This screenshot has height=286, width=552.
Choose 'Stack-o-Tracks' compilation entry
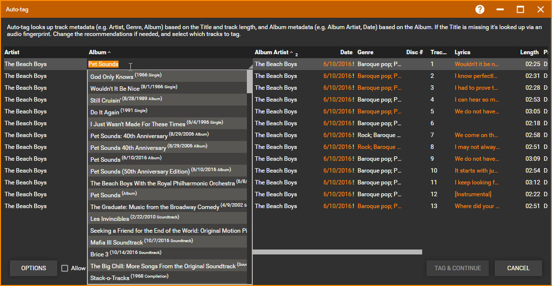[x=110, y=278]
